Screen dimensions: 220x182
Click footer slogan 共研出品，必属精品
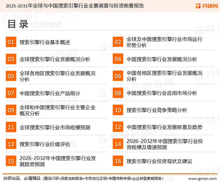click(22, 178)
